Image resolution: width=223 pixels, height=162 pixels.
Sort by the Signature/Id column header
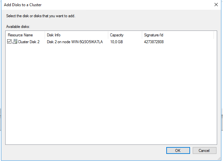(153, 35)
